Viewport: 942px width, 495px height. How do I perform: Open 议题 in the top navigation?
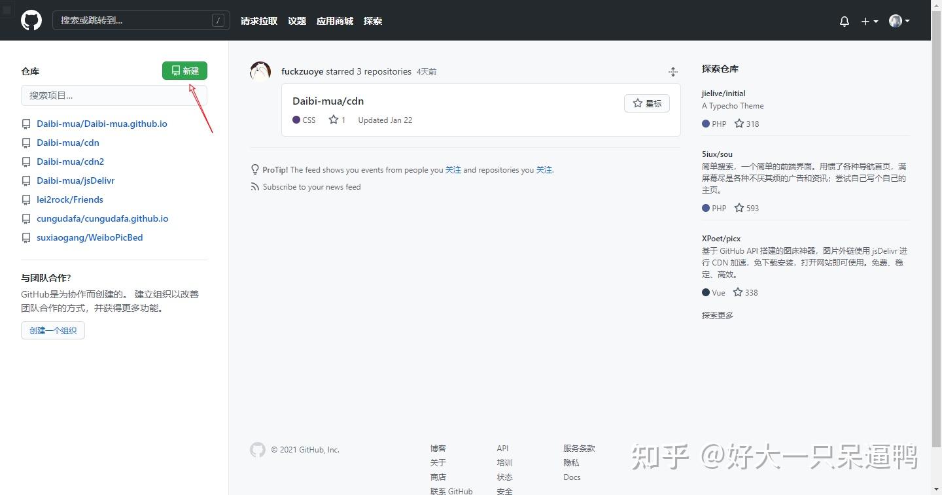(297, 21)
